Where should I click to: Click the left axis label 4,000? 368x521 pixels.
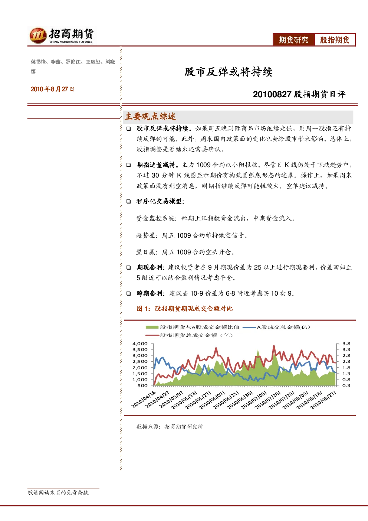[x=140, y=344]
